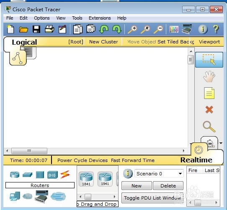Open network information 'i' toolbar icon
Image resolution: width=227 pixels, height=210 pixels.
[203, 29]
